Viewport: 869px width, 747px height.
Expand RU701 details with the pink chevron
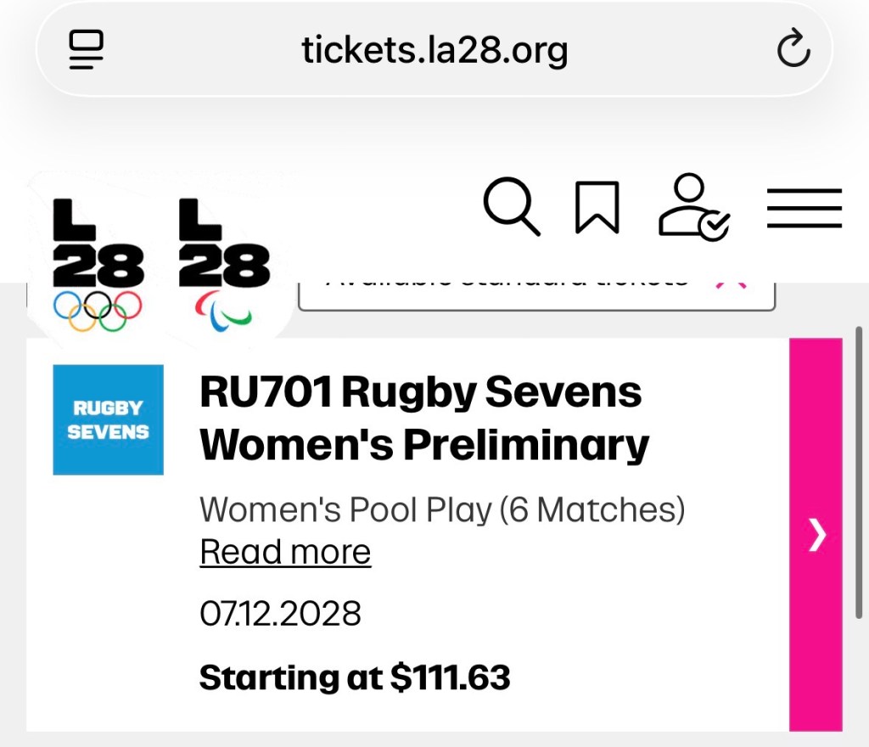tap(816, 535)
